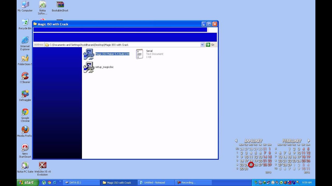Screen dimensions: 332x186
Task: Click the FEBRUARY month heading
Action: coord(292,141)
